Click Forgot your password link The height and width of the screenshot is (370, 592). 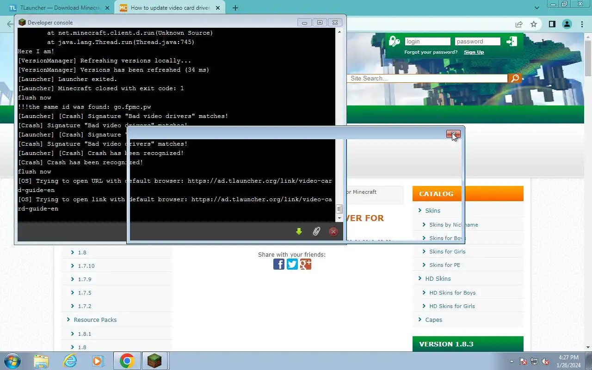[431, 52]
